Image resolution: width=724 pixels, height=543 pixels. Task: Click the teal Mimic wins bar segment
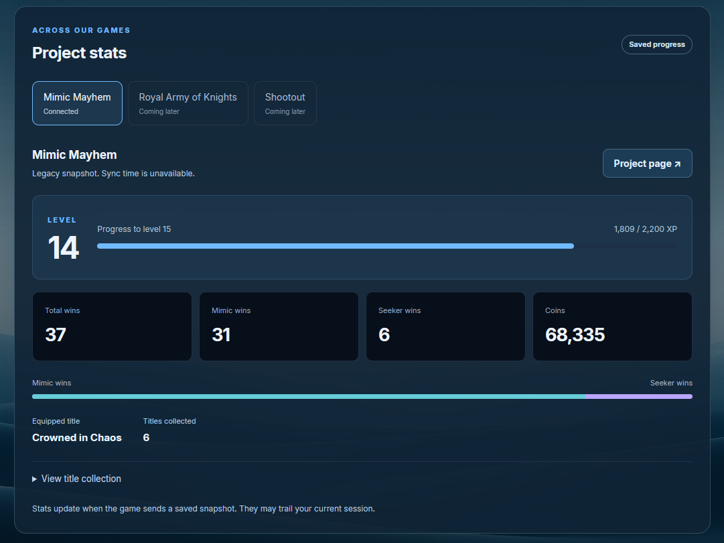pos(309,396)
